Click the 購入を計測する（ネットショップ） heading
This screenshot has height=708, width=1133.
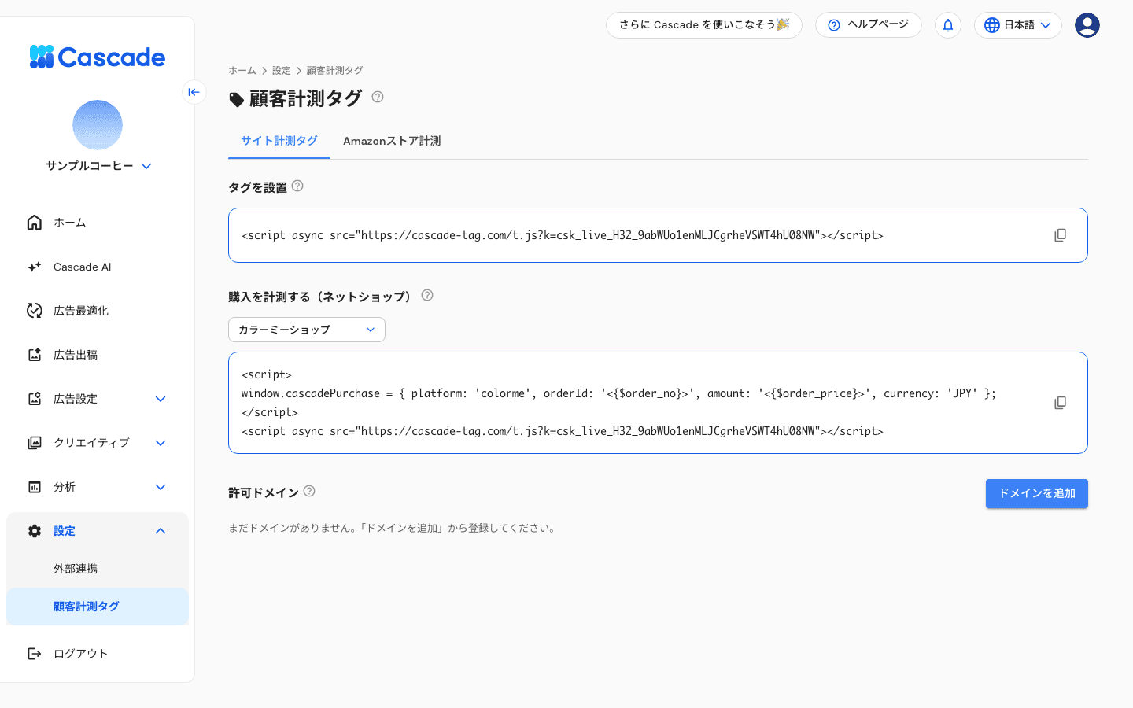click(322, 297)
